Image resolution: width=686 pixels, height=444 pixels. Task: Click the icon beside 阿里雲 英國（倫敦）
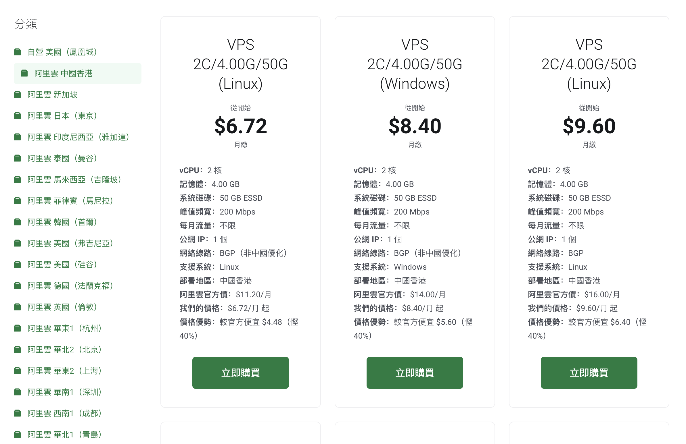click(17, 307)
